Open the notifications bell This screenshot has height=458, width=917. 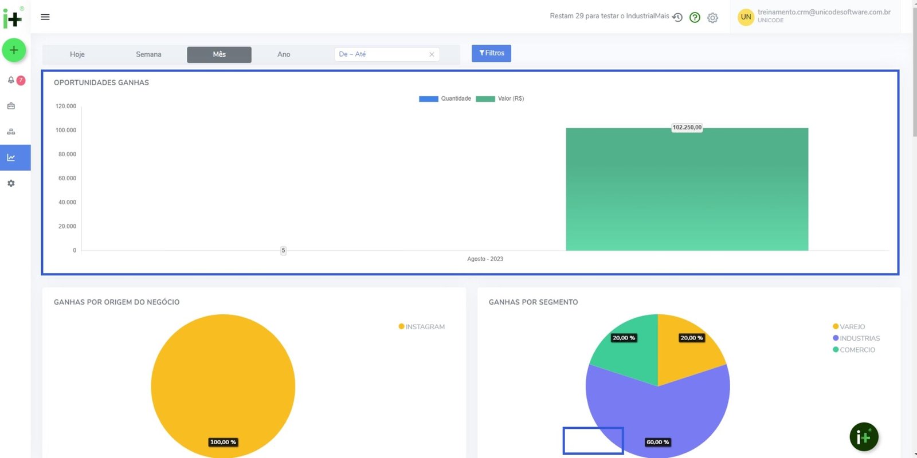coord(11,80)
